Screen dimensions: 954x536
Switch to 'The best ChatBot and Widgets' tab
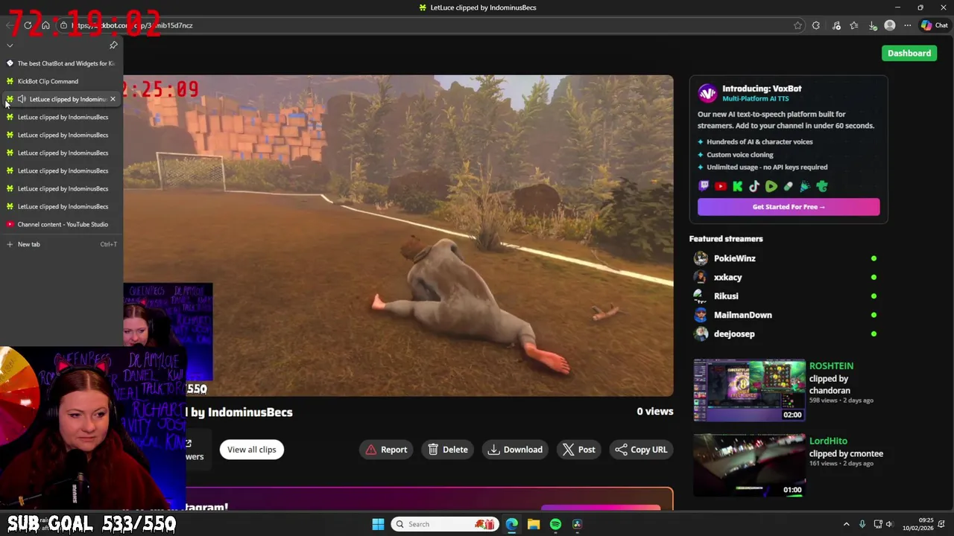[x=61, y=63]
